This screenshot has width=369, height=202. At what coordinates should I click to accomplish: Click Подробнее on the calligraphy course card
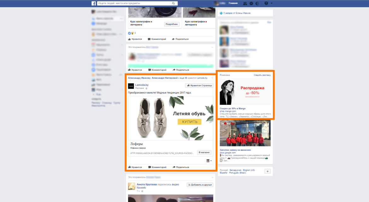[x=172, y=24]
